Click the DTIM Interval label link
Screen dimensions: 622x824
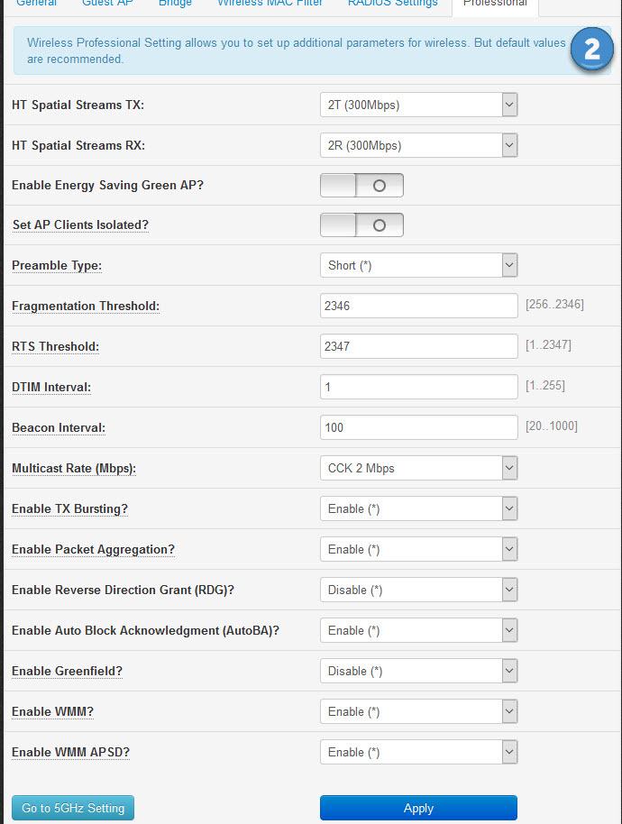click(x=51, y=388)
